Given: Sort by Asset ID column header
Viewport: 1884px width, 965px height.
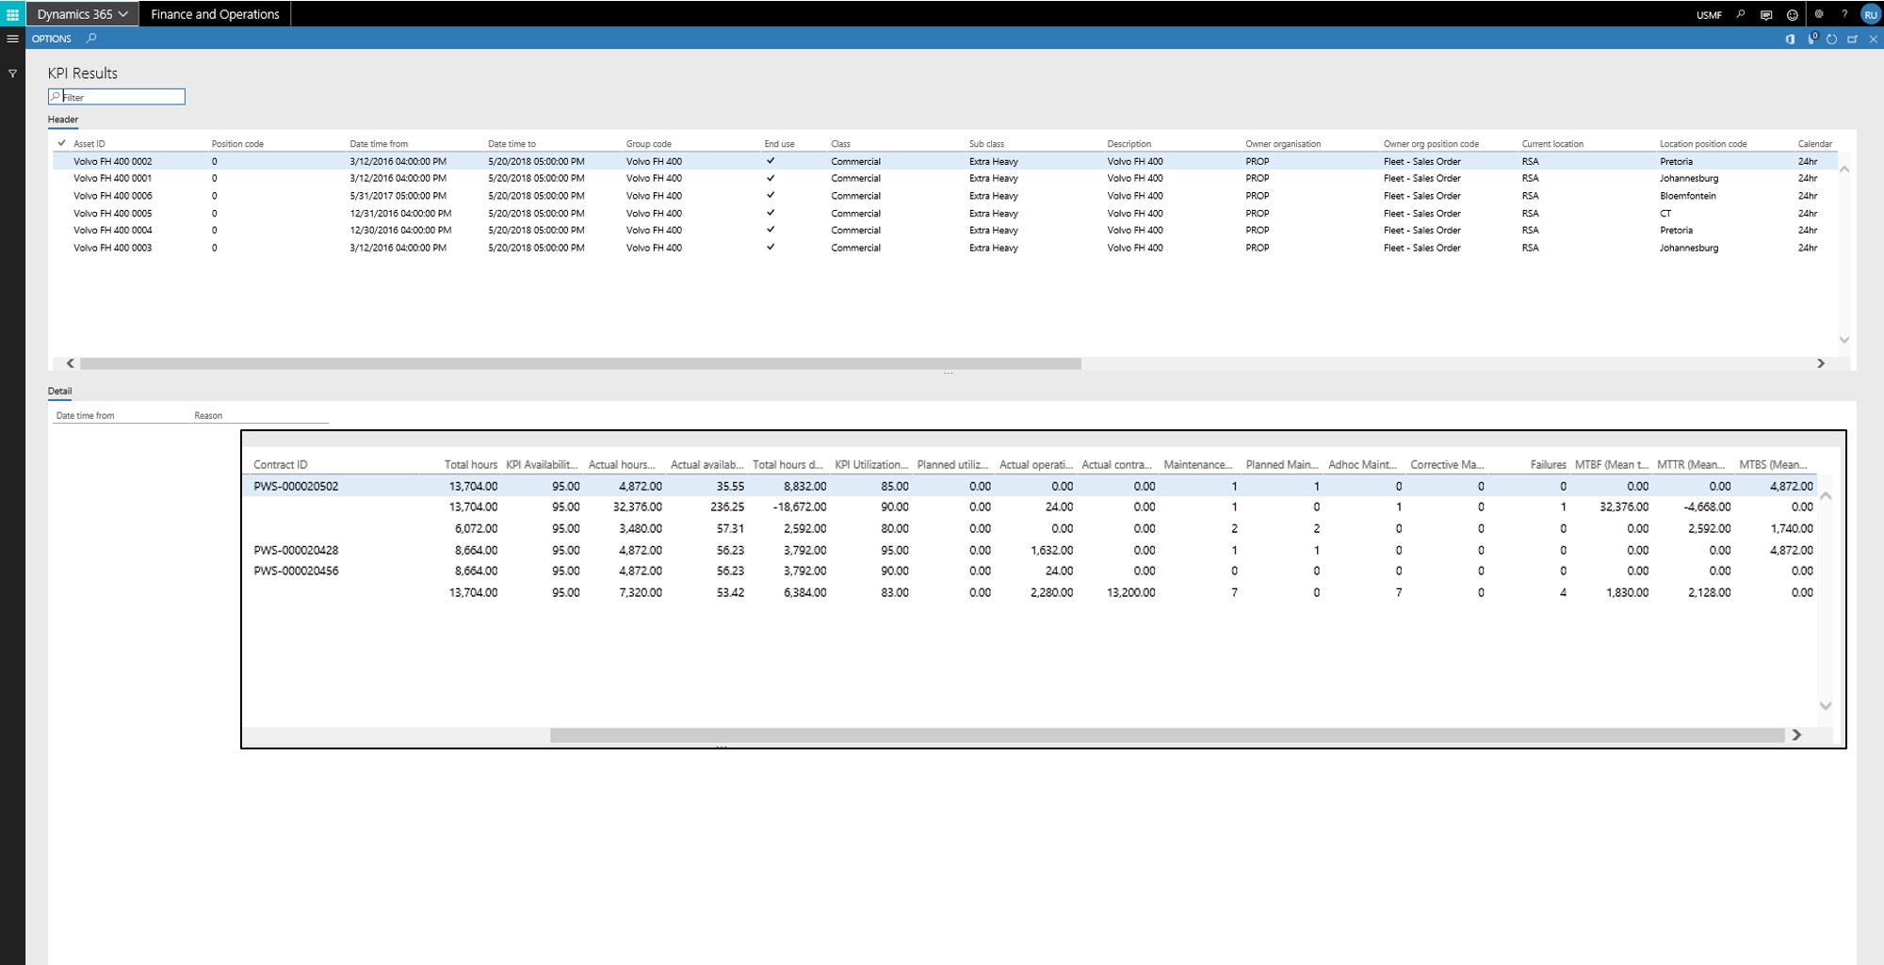Looking at the screenshot, I should (x=89, y=144).
